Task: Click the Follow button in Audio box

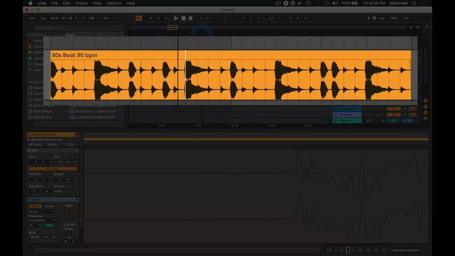Action: click(x=49, y=206)
